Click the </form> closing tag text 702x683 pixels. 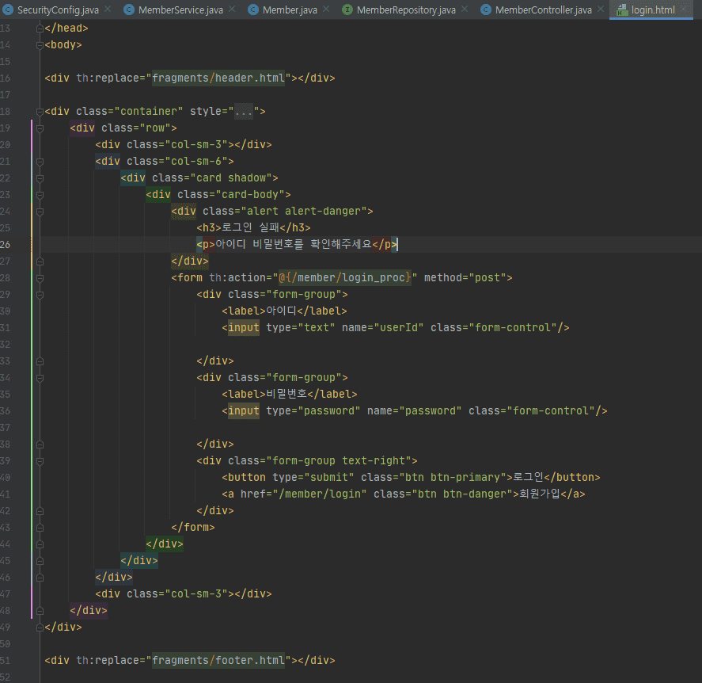[x=193, y=527]
